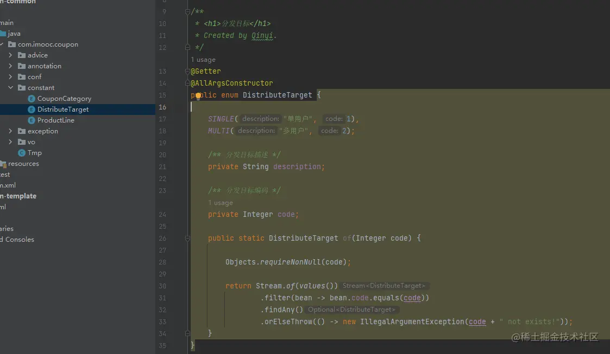Image resolution: width=610 pixels, height=354 pixels.
Task: Select Tmp class in the project tree
Action: pyautogui.click(x=35, y=153)
